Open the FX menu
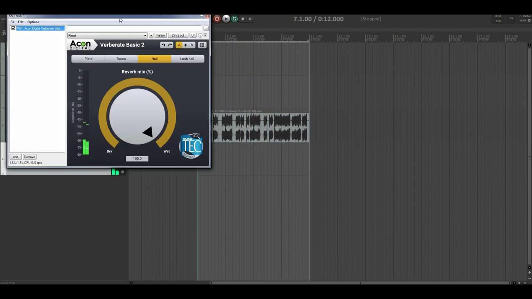 (12, 22)
